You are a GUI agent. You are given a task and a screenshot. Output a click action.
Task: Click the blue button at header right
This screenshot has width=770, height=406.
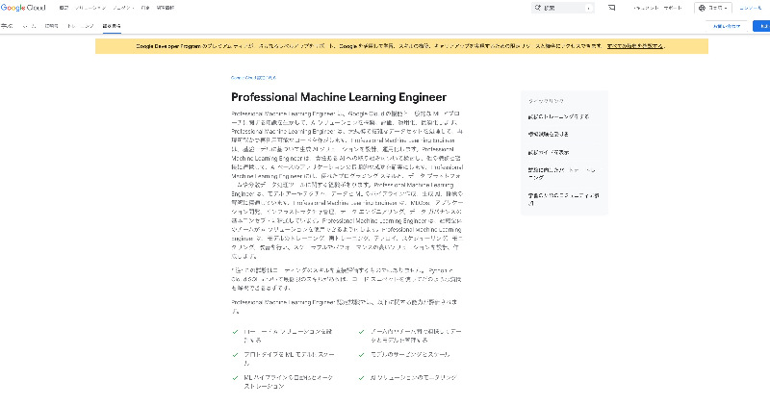(758, 26)
